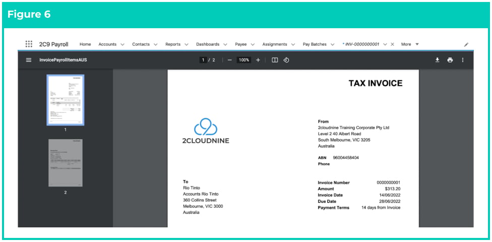Expand the Dashboards dropdown chevron

[x=225, y=44]
